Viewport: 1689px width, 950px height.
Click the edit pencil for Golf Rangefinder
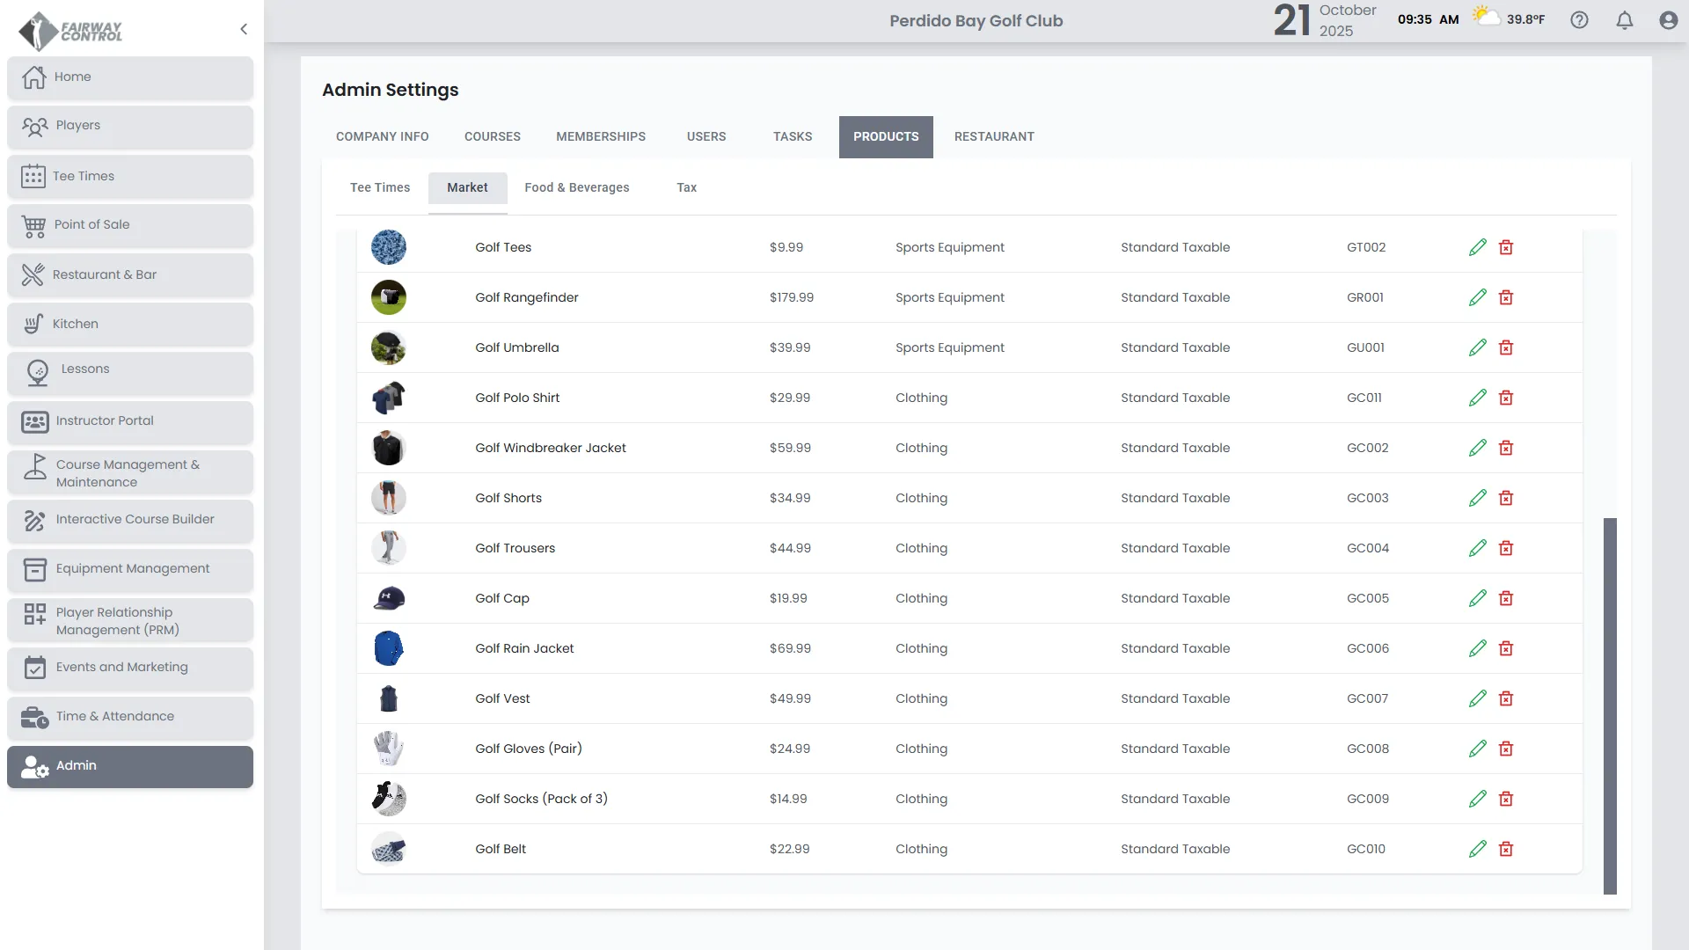1477,297
